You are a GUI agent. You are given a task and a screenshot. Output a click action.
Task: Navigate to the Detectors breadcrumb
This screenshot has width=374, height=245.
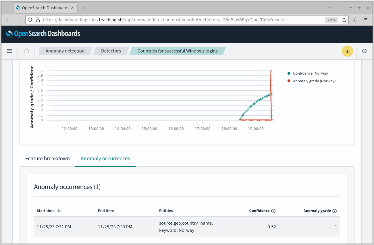click(111, 51)
